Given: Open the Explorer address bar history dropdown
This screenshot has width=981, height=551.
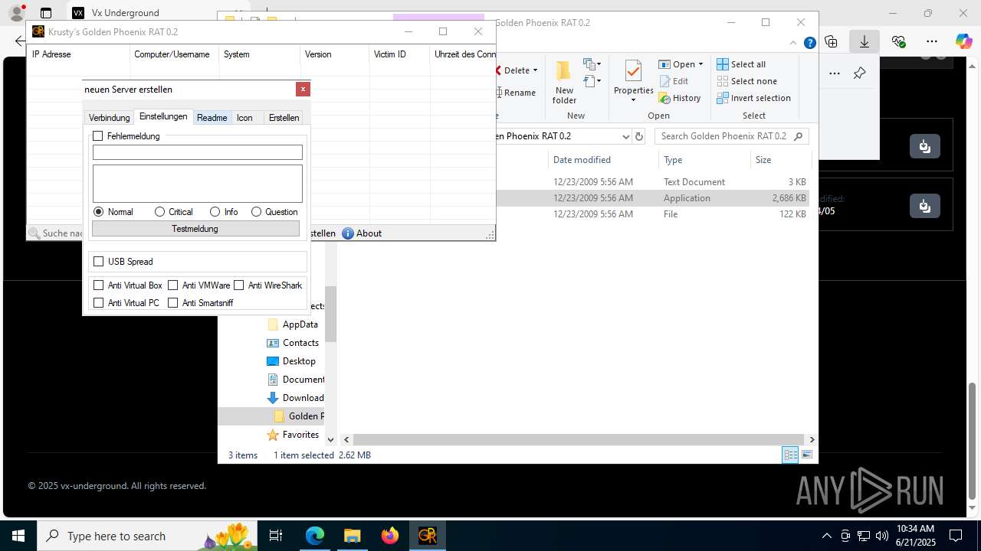Looking at the screenshot, I should pyautogui.click(x=625, y=136).
